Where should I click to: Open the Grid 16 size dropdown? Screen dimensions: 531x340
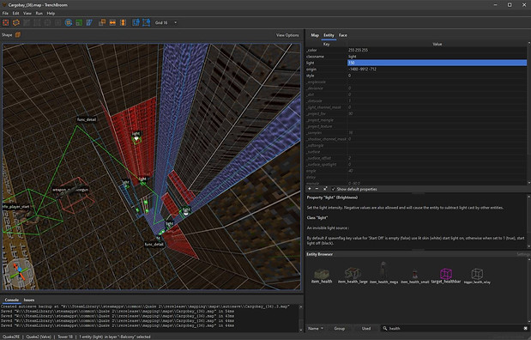tap(166, 22)
